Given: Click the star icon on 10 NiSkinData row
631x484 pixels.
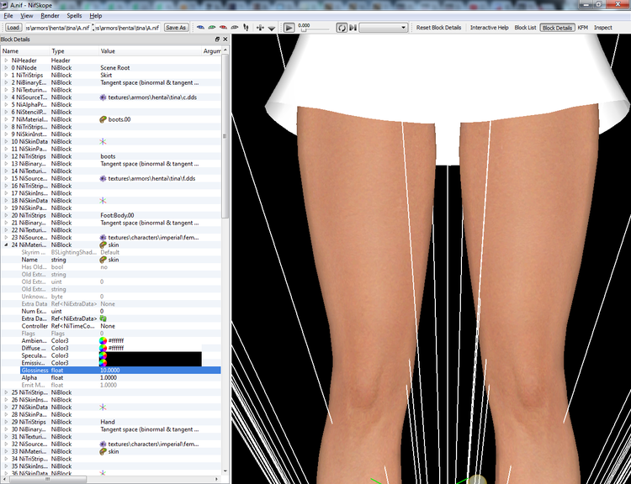Looking at the screenshot, I should [x=103, y=141].
